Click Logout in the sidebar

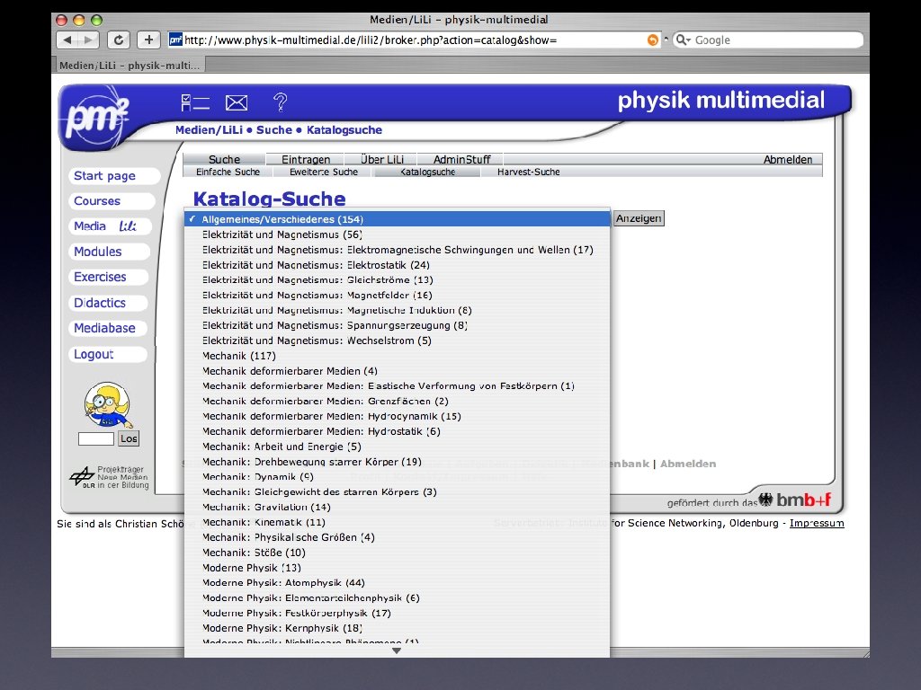coord(108,354)
